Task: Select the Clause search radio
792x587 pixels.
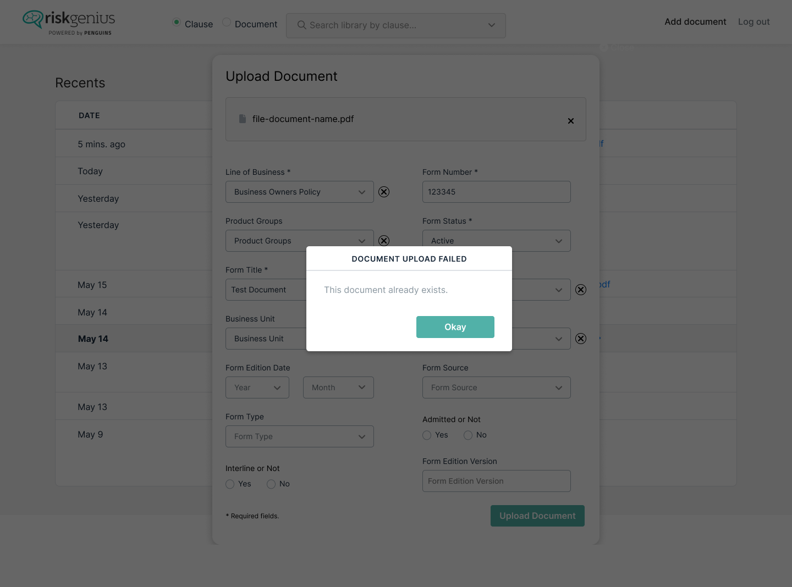Action: (177, 22)
